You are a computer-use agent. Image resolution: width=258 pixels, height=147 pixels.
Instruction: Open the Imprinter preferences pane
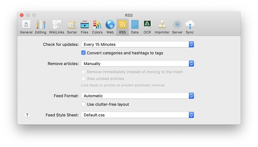click(x=162, y=27)
